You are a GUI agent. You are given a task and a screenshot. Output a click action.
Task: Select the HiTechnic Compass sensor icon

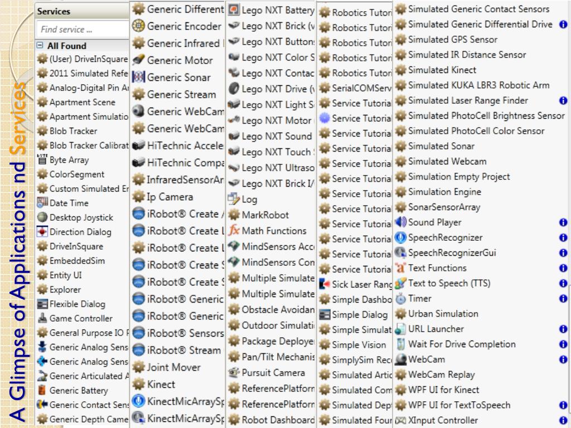[138, 162]
